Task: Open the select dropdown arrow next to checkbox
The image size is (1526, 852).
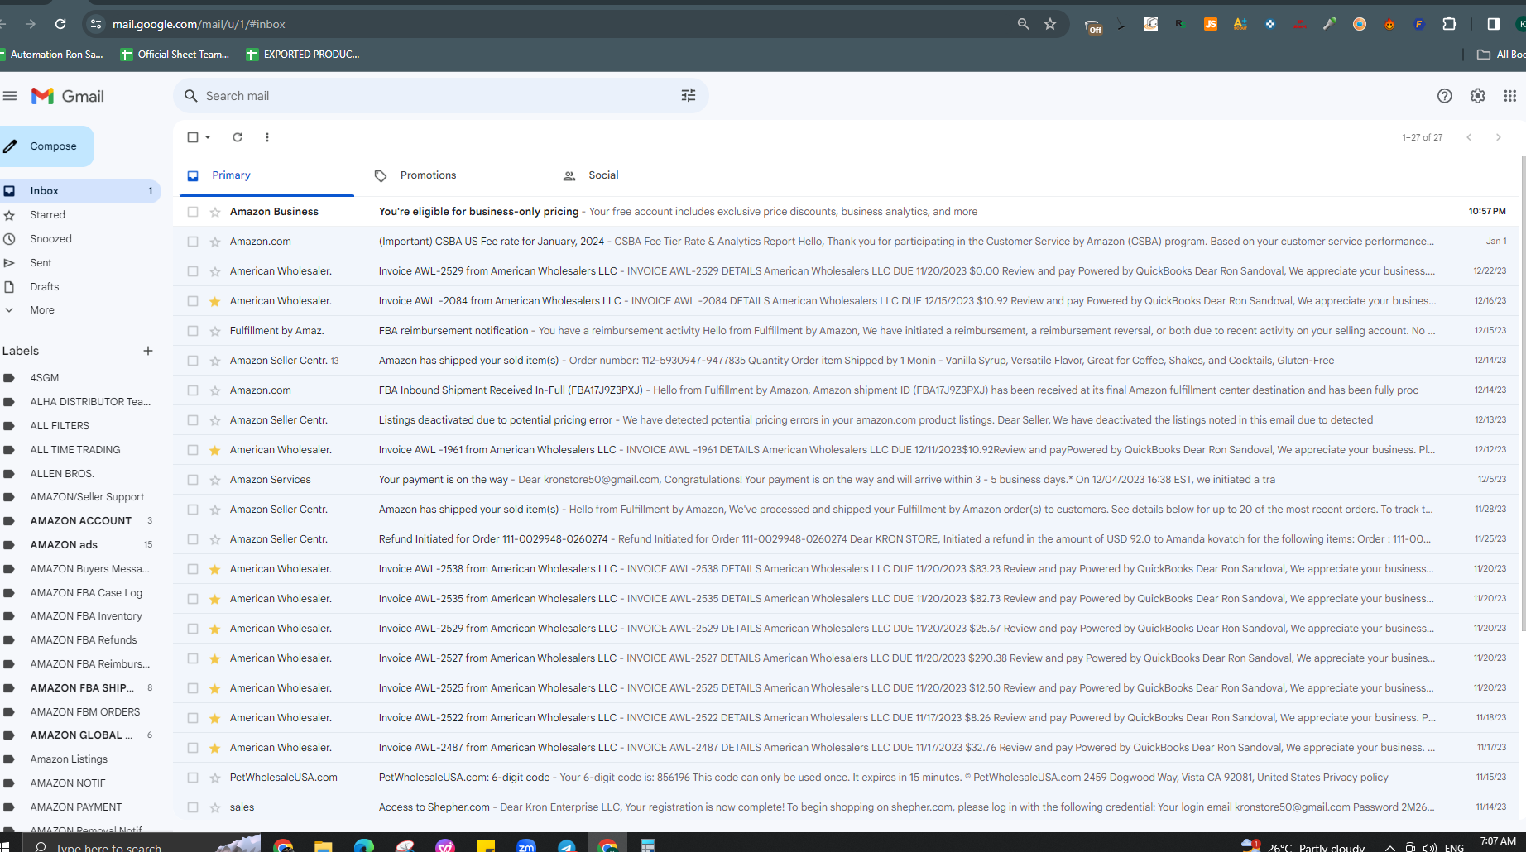Action: pos(208,137)
